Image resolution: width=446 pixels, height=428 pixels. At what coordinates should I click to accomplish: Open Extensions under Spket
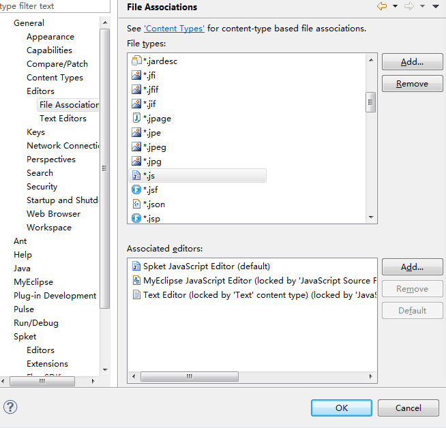[x=47, y=364]
